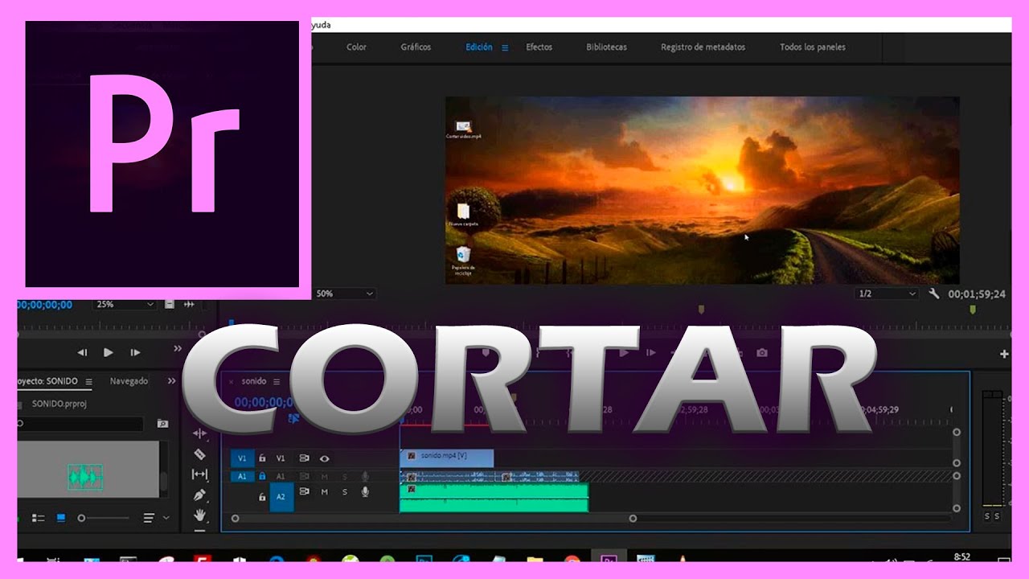Select the Razor tool
This screenshot has height=579, width=1029.
pyautogui.click(x=199, y=454)
